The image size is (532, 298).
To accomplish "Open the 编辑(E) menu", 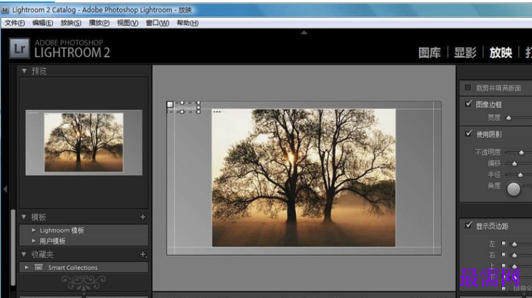I will (x=43, y=23).
